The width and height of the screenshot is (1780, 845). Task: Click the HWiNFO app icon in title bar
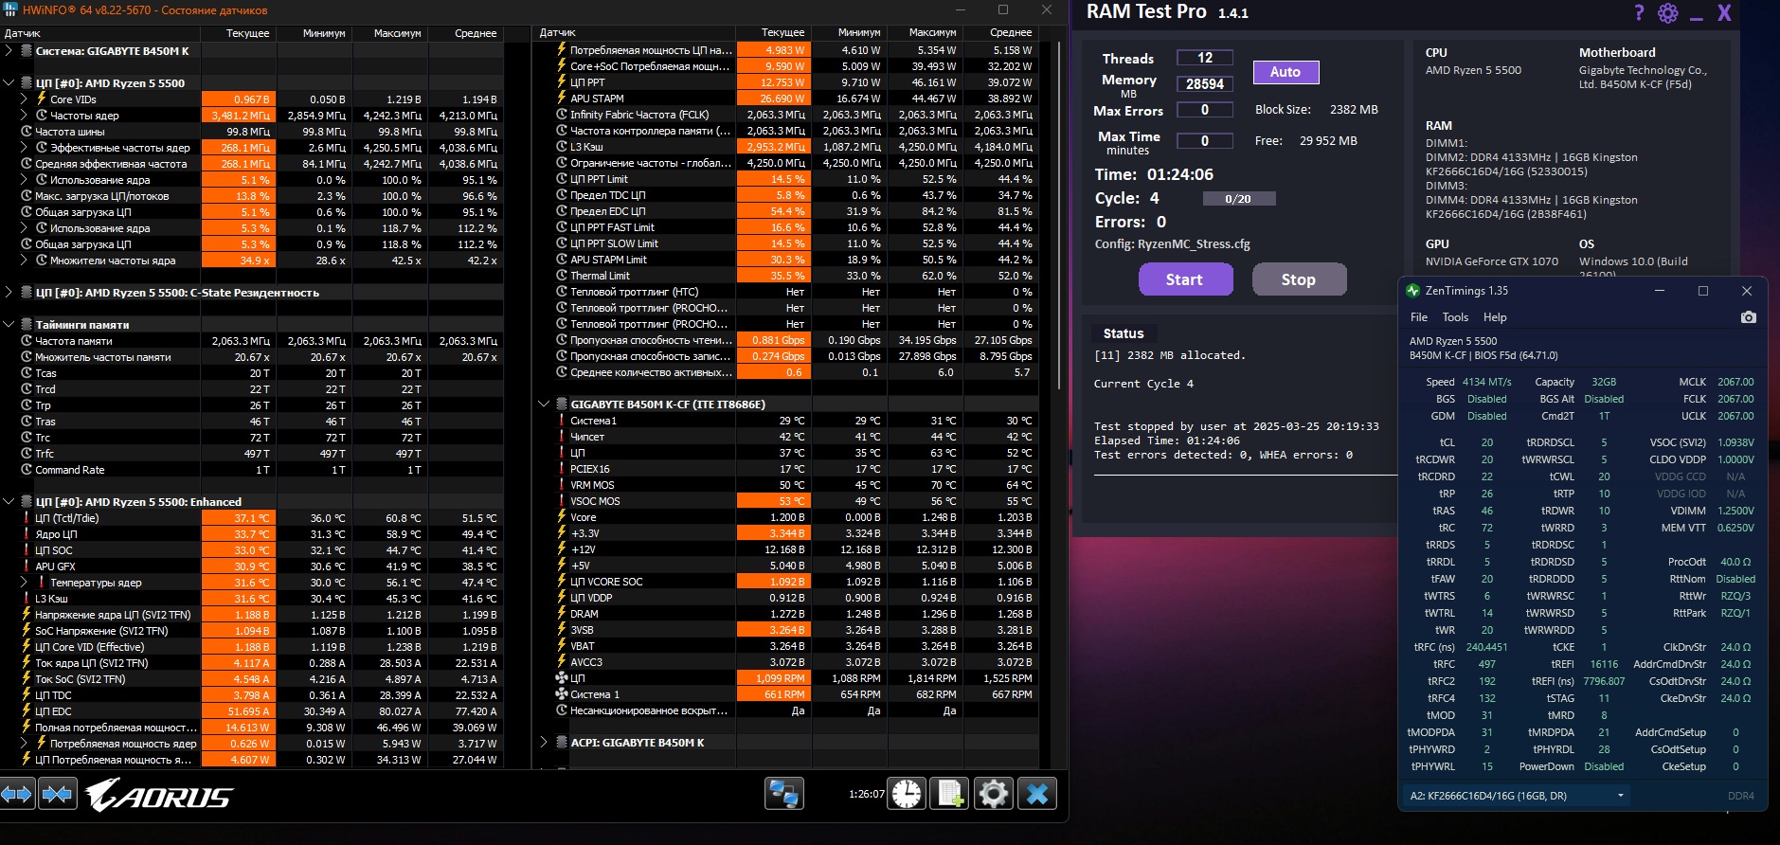point(10,9)
